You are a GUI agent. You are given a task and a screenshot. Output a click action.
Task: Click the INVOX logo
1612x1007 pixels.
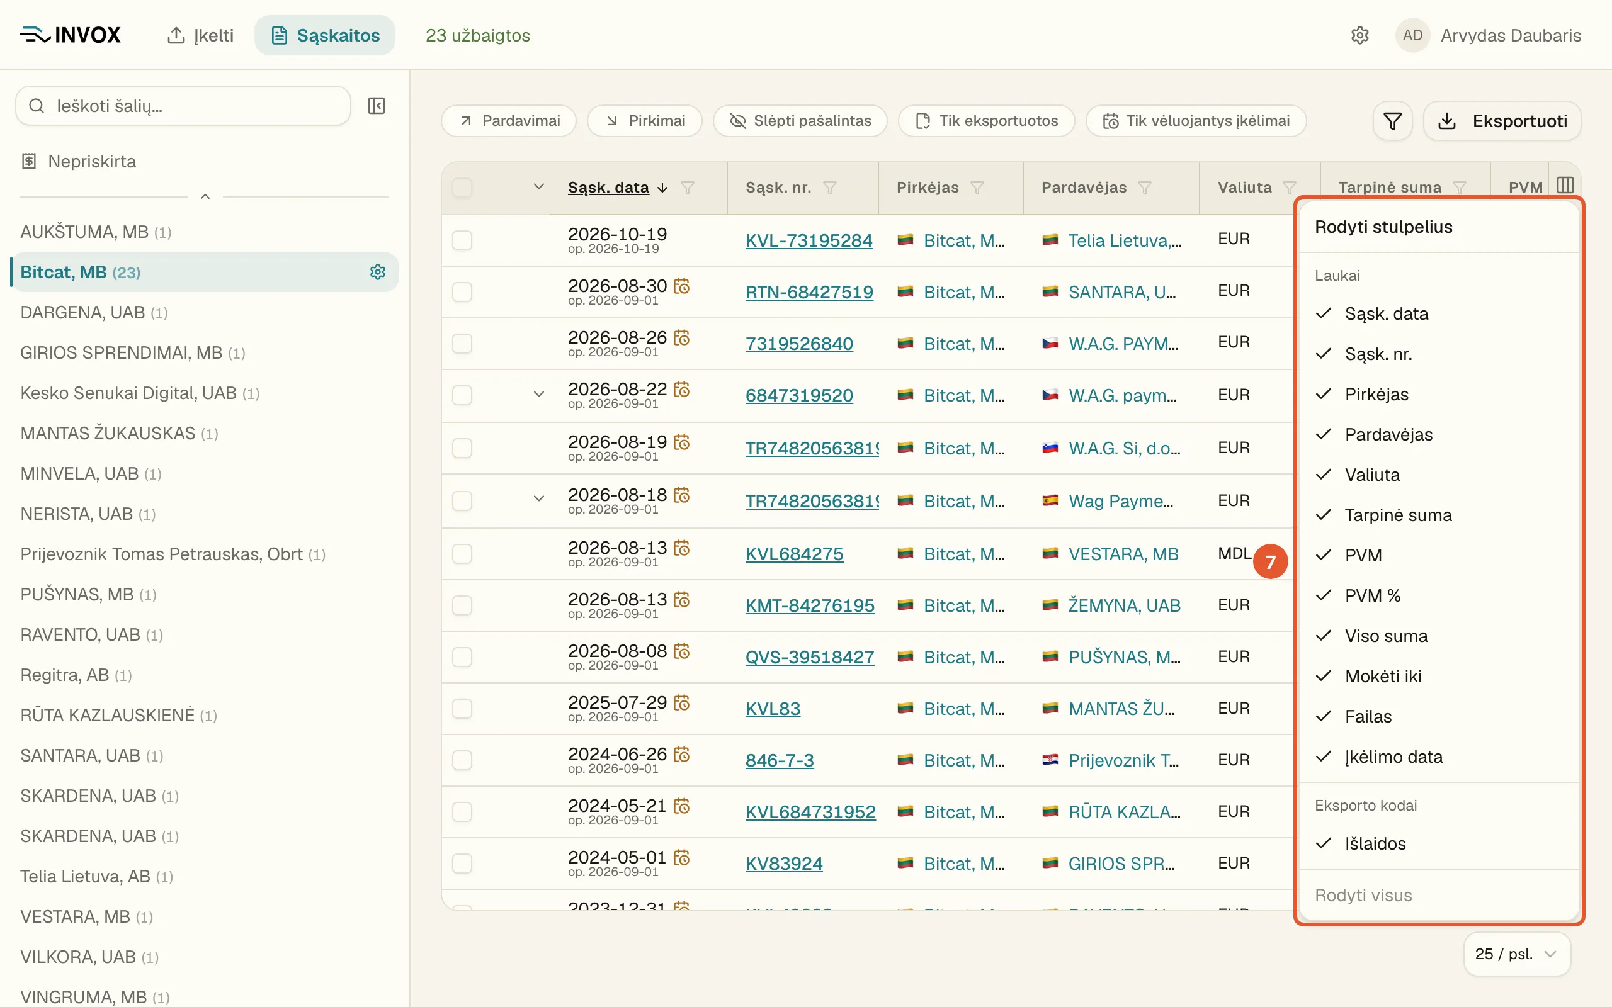click(x=71, y=35)
